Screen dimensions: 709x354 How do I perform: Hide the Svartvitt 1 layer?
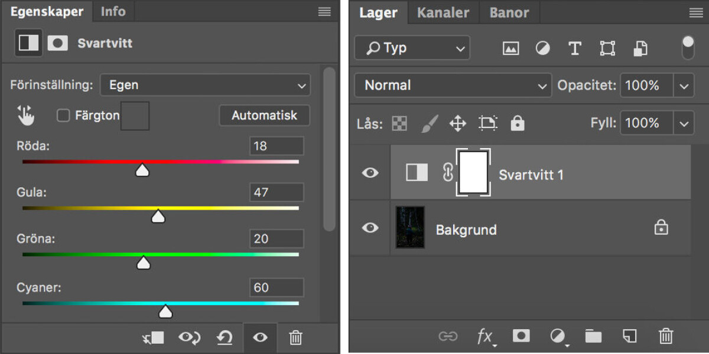pos(370,172)
